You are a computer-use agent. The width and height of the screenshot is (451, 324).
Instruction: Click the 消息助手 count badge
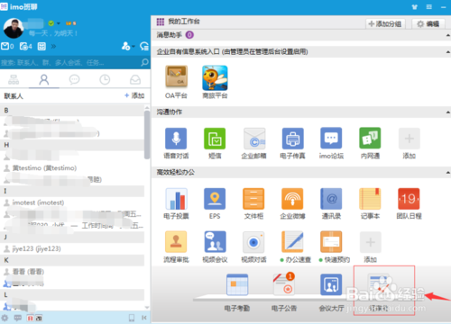click(189, 35)
